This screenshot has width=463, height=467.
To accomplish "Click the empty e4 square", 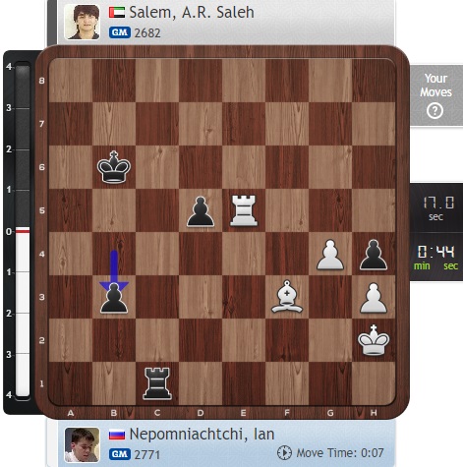I will pos(244,254).
